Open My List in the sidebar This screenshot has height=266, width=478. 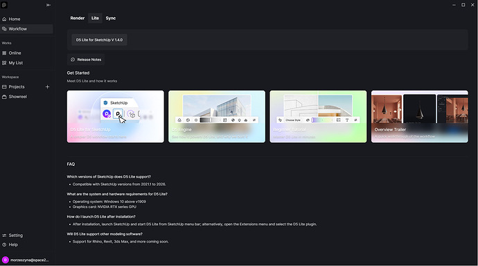26,63
